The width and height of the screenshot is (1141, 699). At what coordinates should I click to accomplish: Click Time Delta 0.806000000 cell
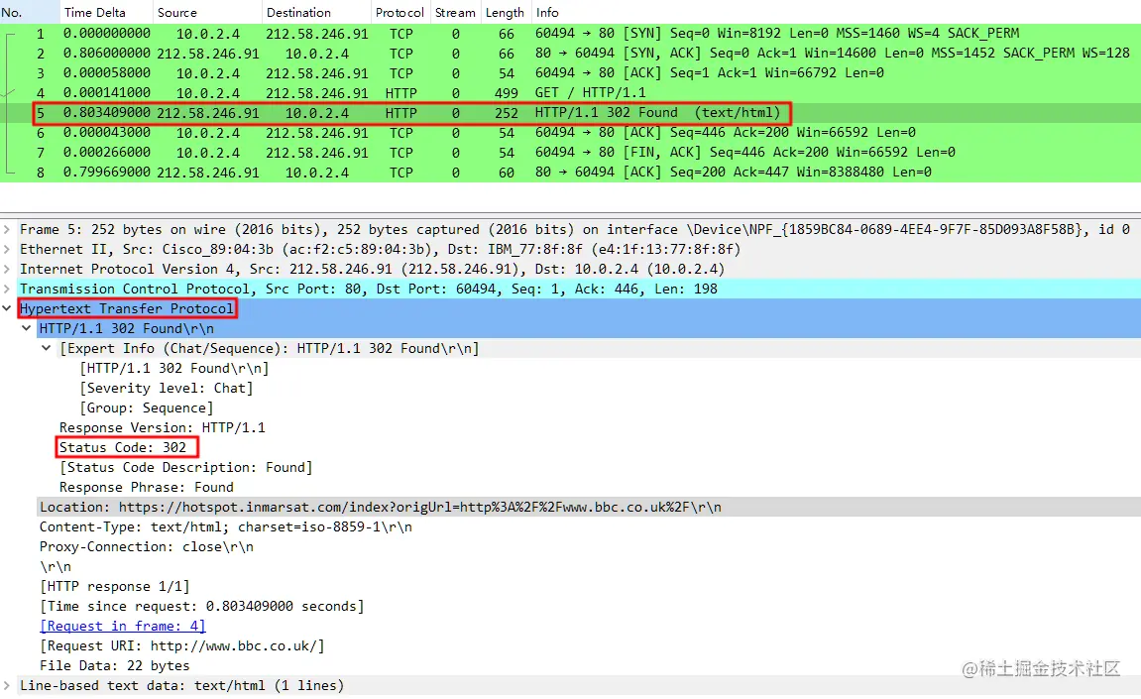click(x=107, y=54)
